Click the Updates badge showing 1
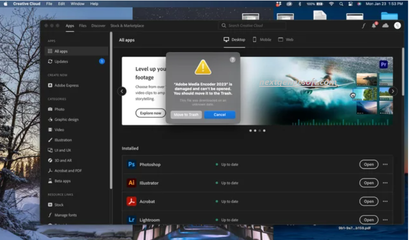 [x=102, y=61]
